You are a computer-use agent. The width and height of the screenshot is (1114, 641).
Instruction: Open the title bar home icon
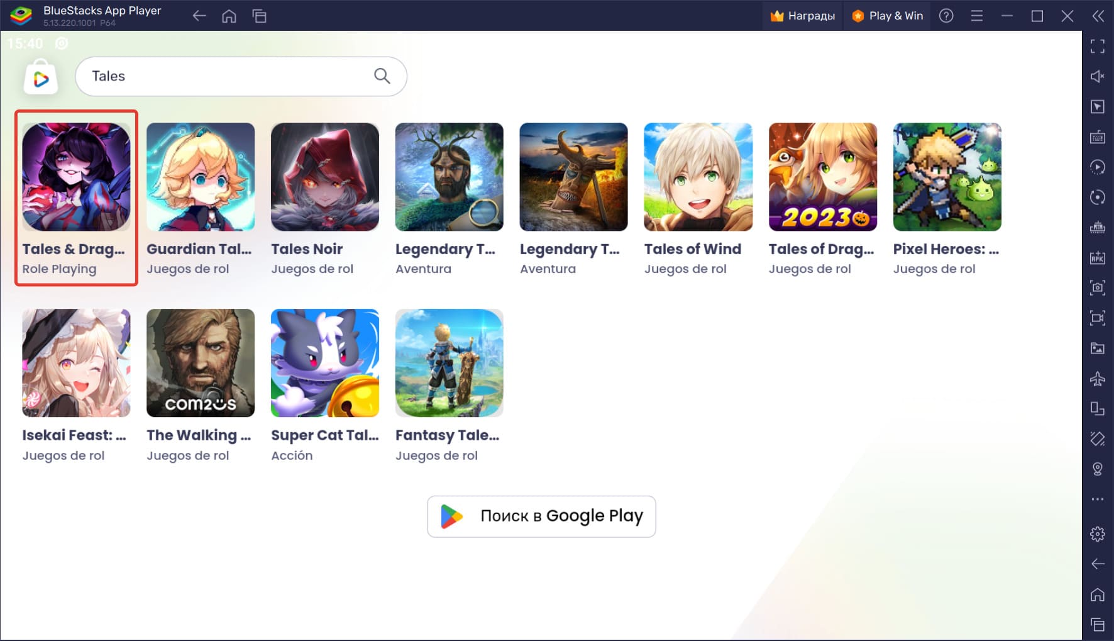[x=229, y=16]
